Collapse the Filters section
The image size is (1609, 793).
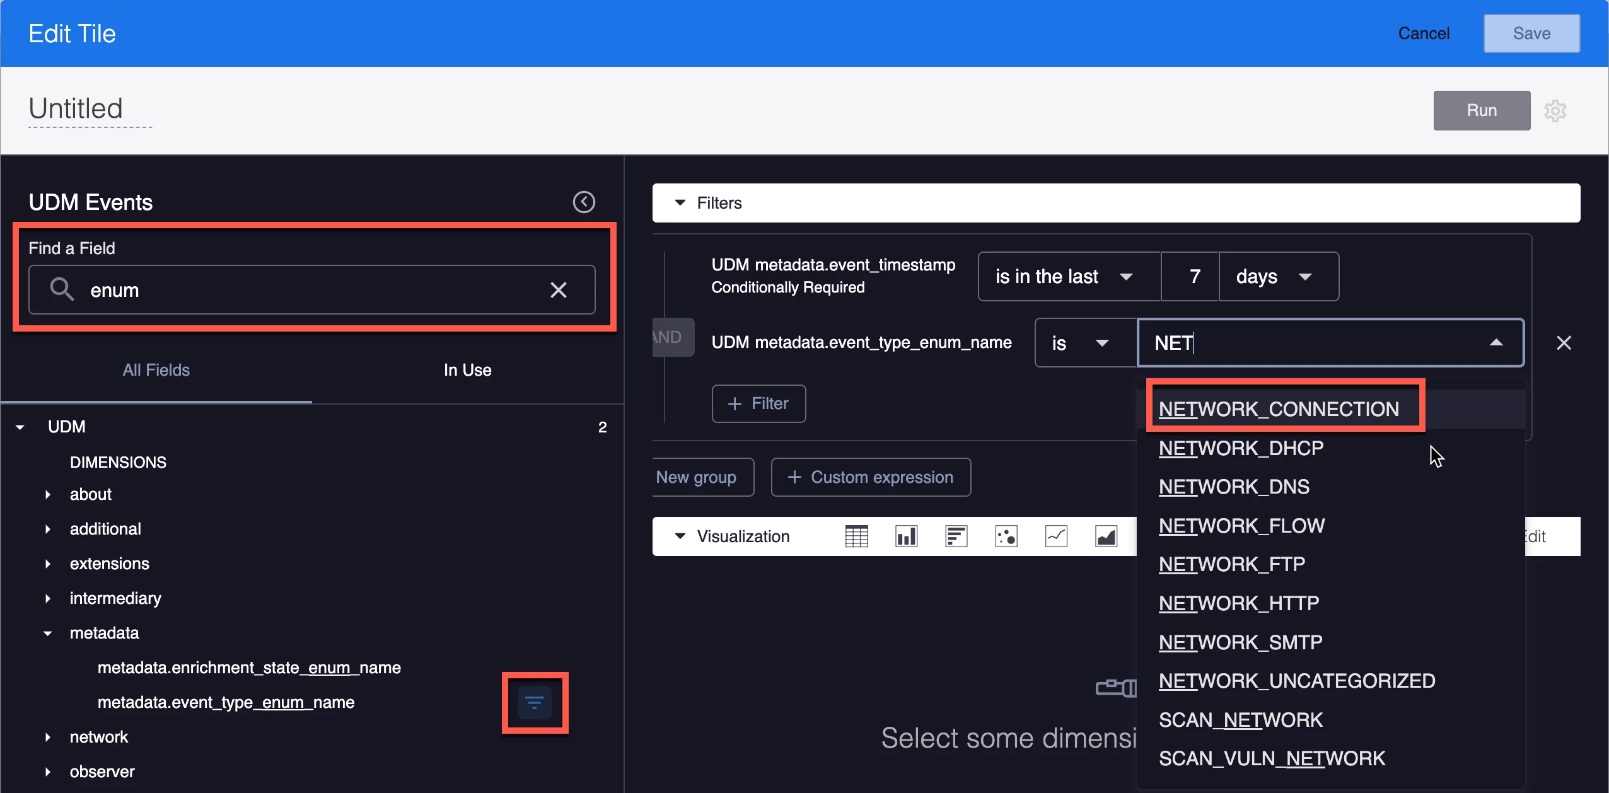tap(680, 203)
